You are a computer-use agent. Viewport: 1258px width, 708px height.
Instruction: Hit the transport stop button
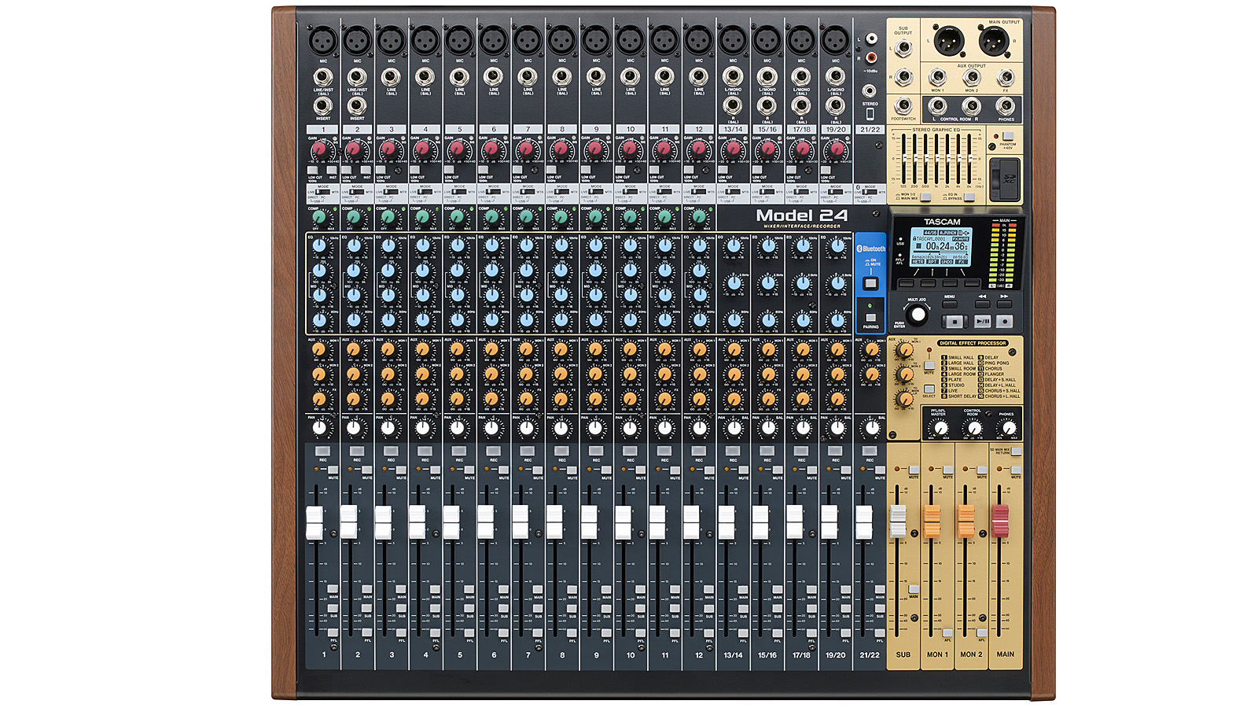954,321
